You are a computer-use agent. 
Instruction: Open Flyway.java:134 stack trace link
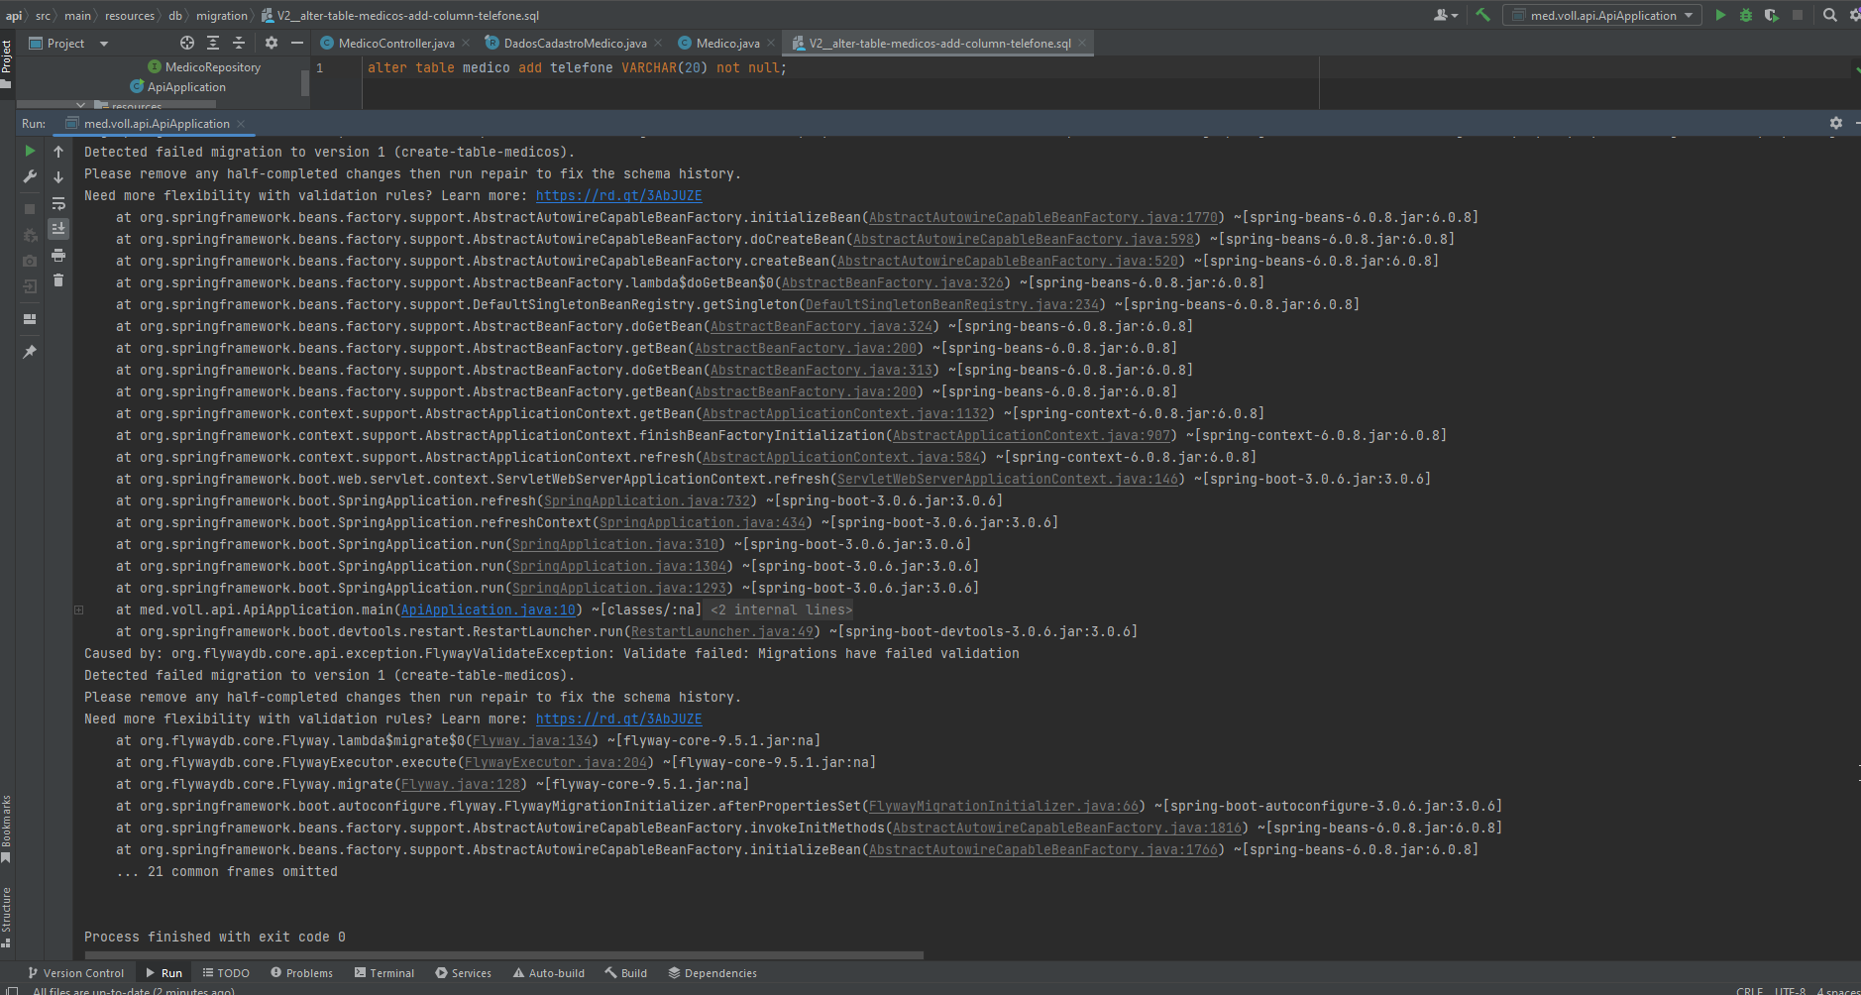pos(531,741)
